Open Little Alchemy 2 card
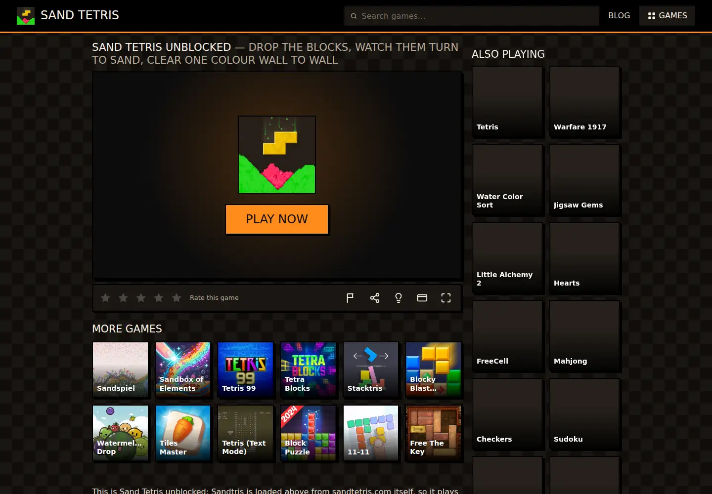712x494 pixels. [507, 257]
